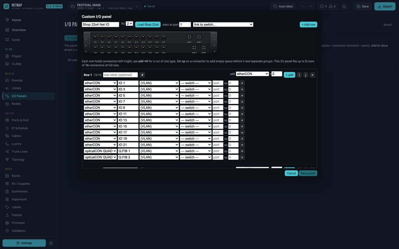Open Paperwork page

pyautogui.click(x=28, y=199)
